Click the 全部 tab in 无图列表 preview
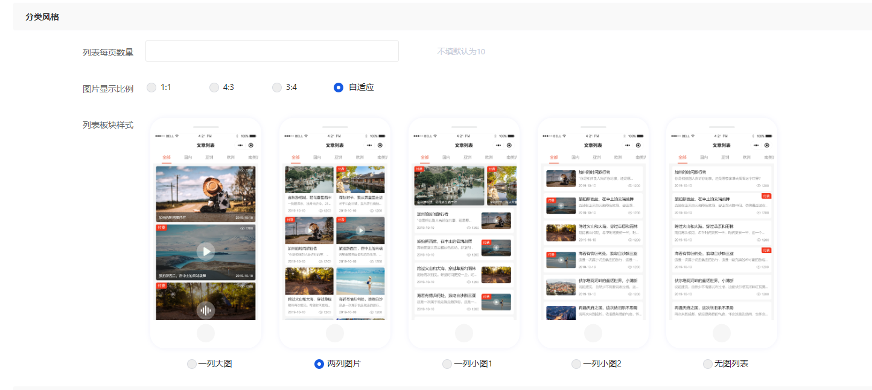 [x=683, y=157]
